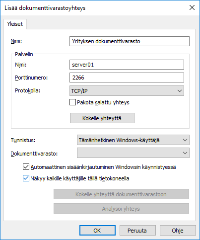
Task: Close the Lisää dokumenttivarastoyhteys dialog
Action: click(x=192, y=7)
